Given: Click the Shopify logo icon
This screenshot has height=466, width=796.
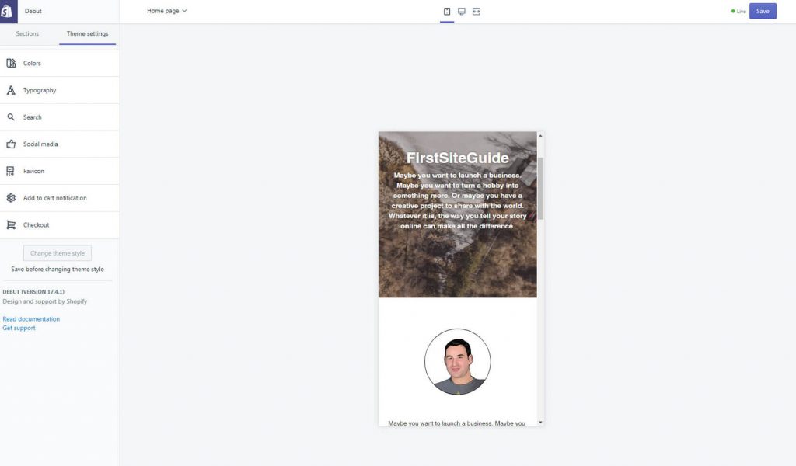Looking at the screenshot, I should 8,11.
